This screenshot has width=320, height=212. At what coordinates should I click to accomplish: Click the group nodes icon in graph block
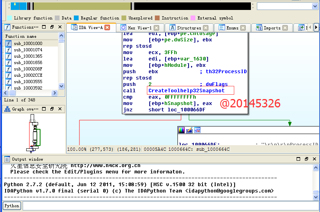click(197, 130)
